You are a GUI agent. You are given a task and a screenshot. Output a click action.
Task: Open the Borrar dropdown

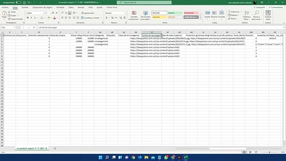(233, 19)
